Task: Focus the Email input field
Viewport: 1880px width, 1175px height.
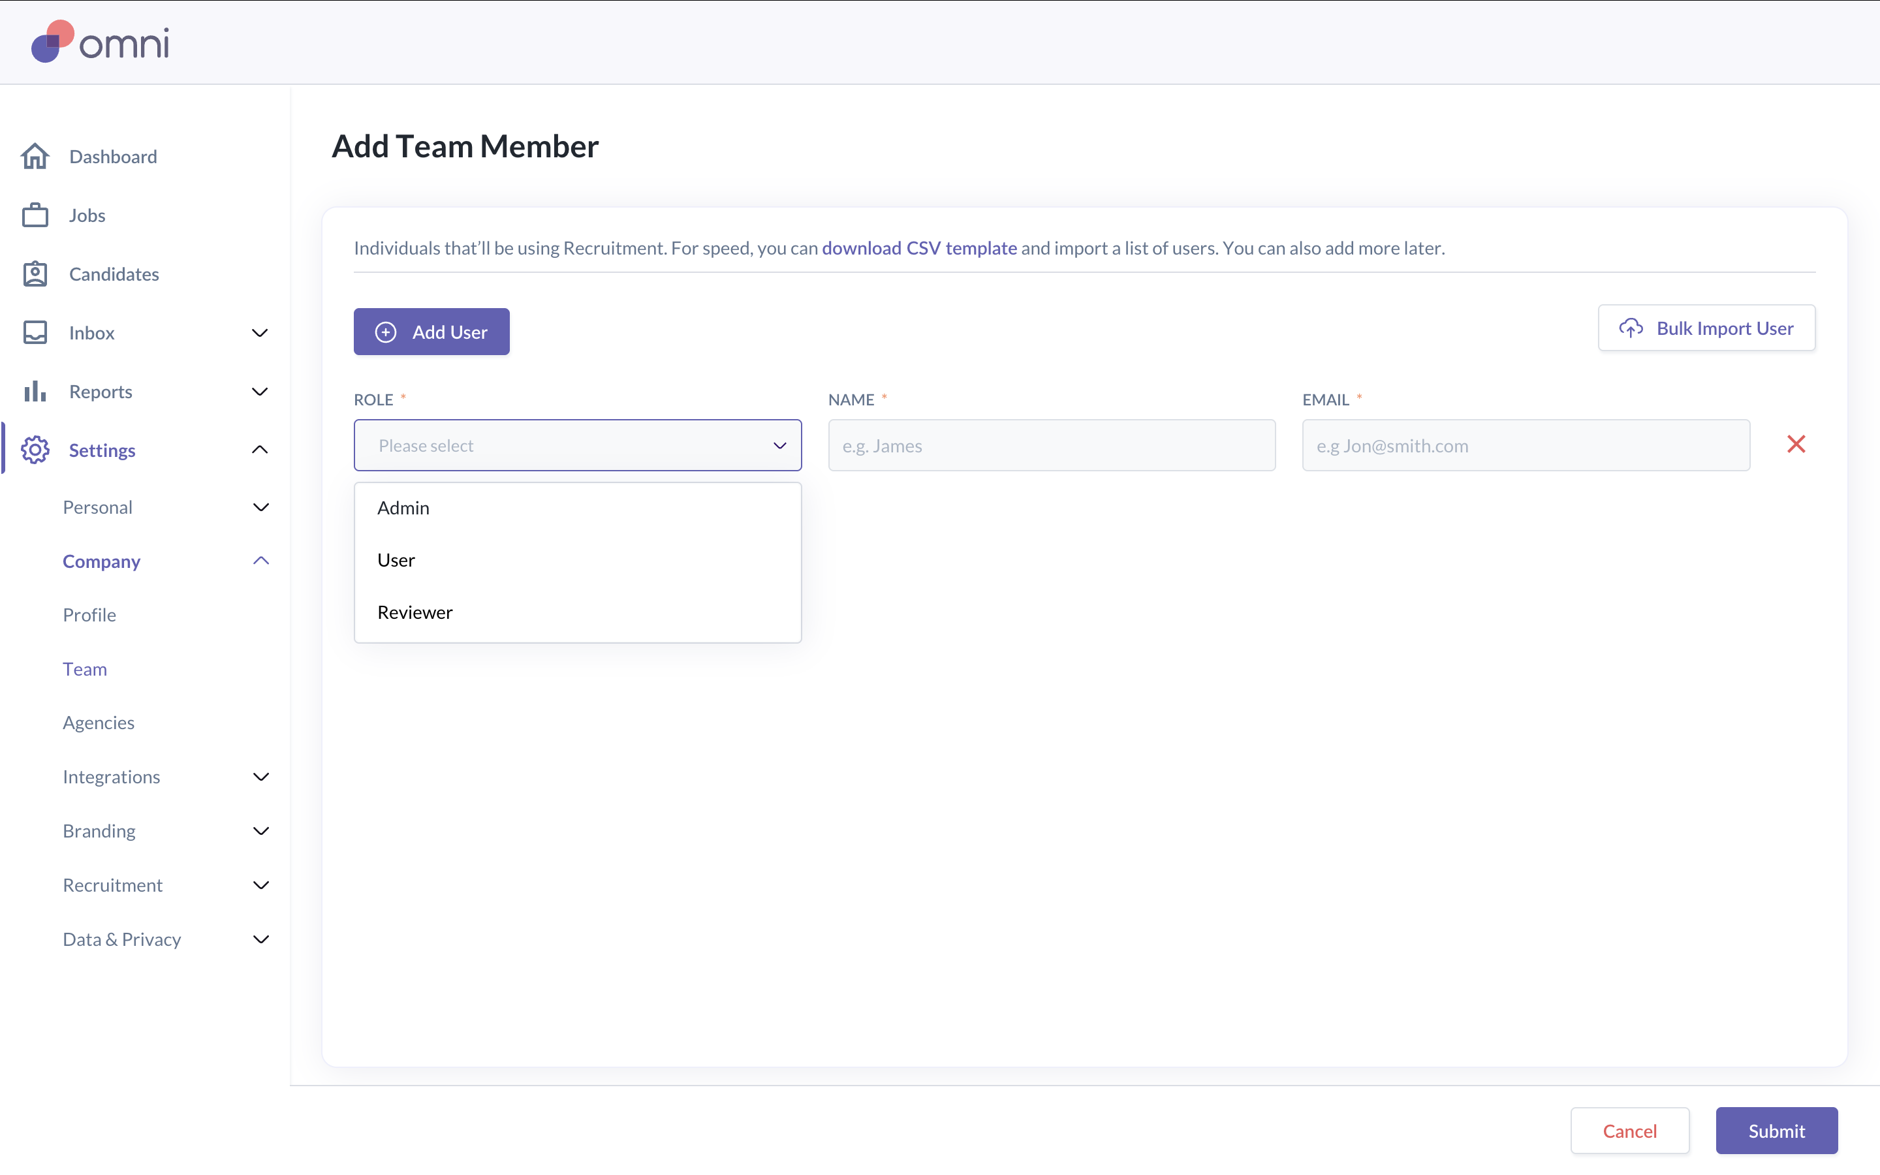Action: point(1525,445)
